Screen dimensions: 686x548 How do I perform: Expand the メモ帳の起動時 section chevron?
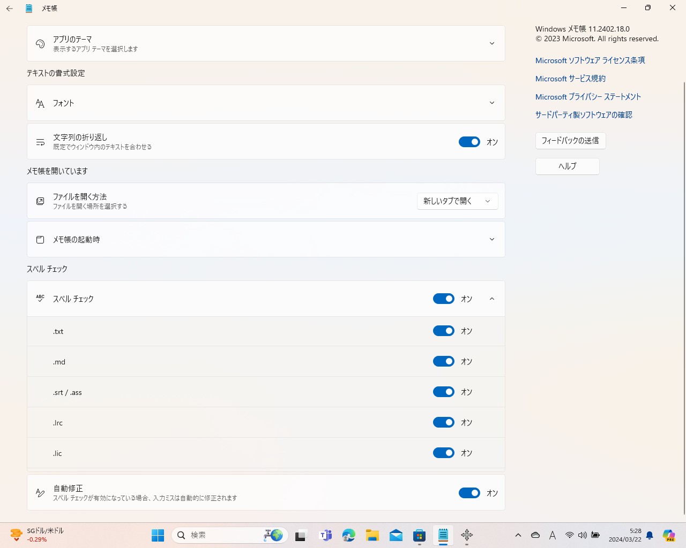pyautogui.click(x=492, y=239)
